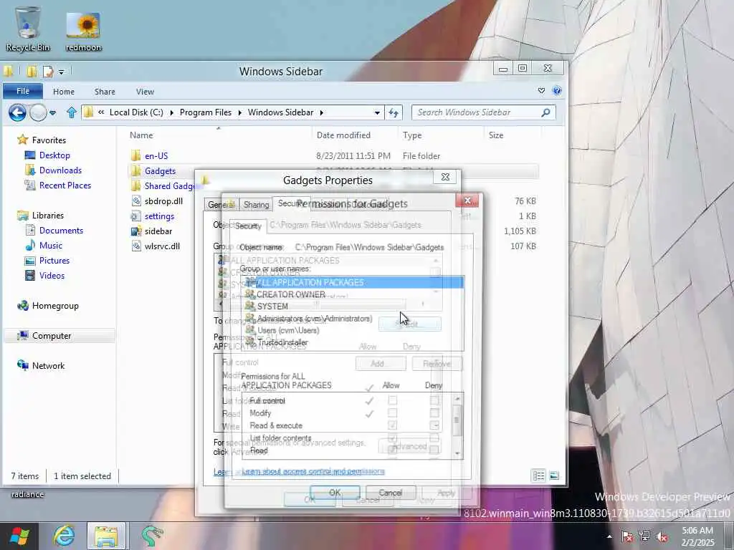Click the New folder icon in the quick access toolbar

32,72
